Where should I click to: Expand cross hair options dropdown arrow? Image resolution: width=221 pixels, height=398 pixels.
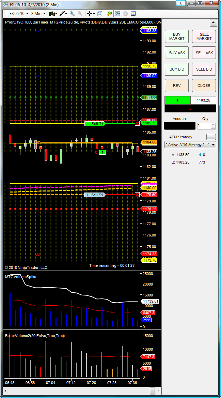pos(94,14)
